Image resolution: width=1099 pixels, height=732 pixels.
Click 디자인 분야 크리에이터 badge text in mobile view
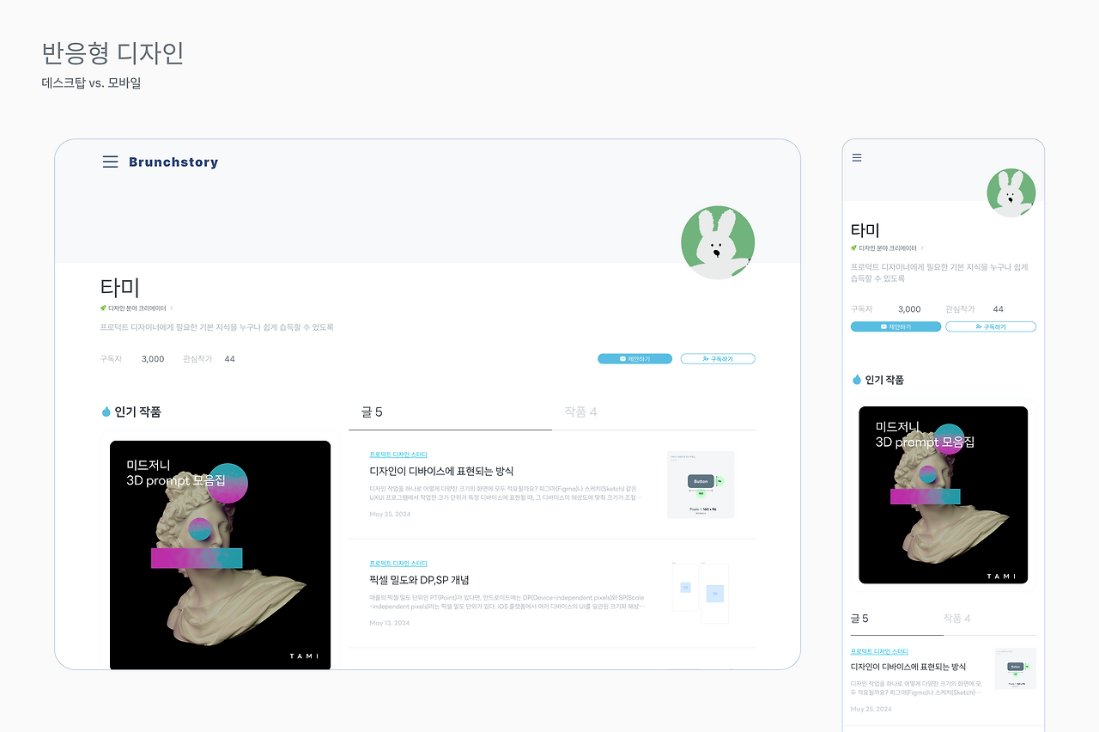888,247
